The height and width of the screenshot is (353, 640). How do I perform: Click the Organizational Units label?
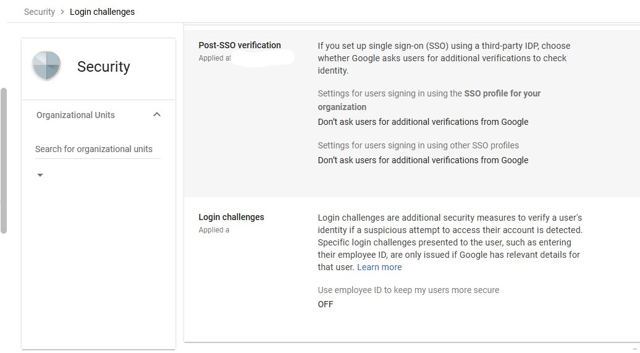[75, 115]
